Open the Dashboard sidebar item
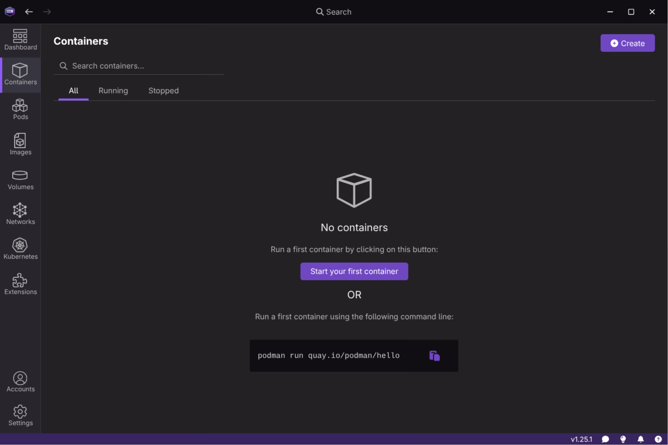This screenshot has height=445, width=668. click(x=20, y=40)
